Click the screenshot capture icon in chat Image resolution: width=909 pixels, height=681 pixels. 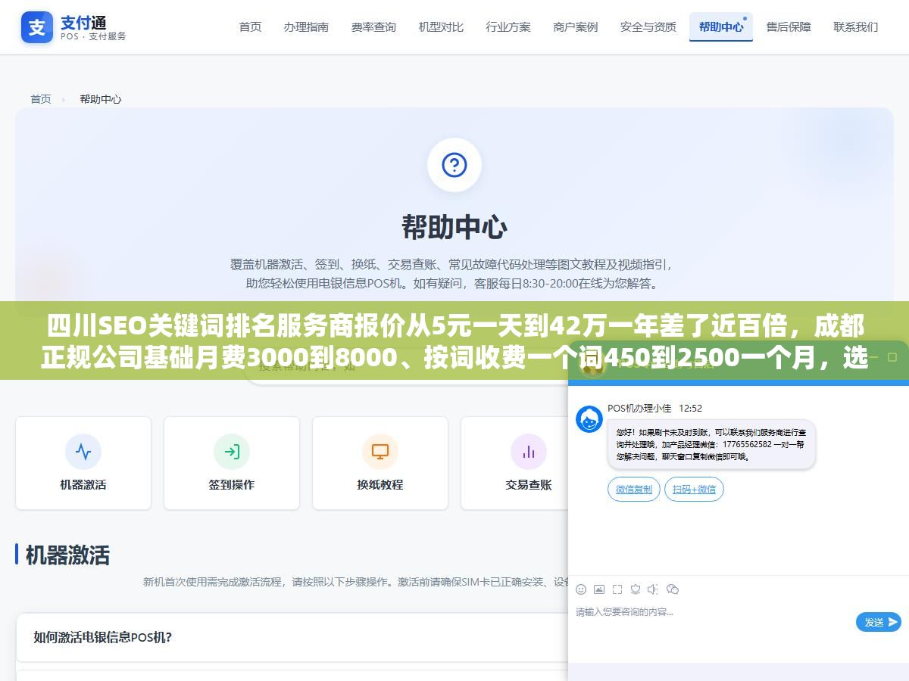617,589
